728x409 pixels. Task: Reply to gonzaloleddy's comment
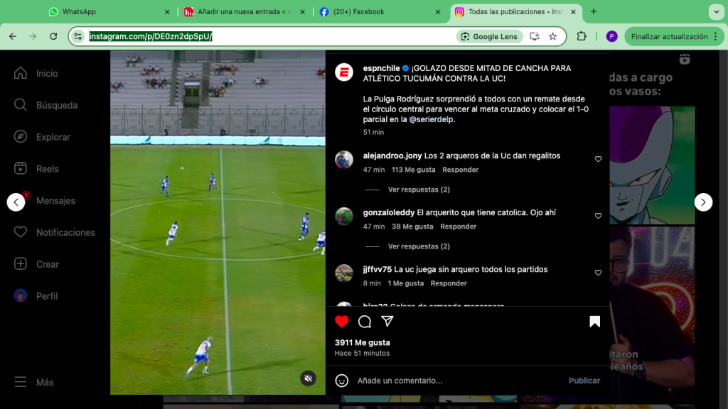[x=459, y=227]
